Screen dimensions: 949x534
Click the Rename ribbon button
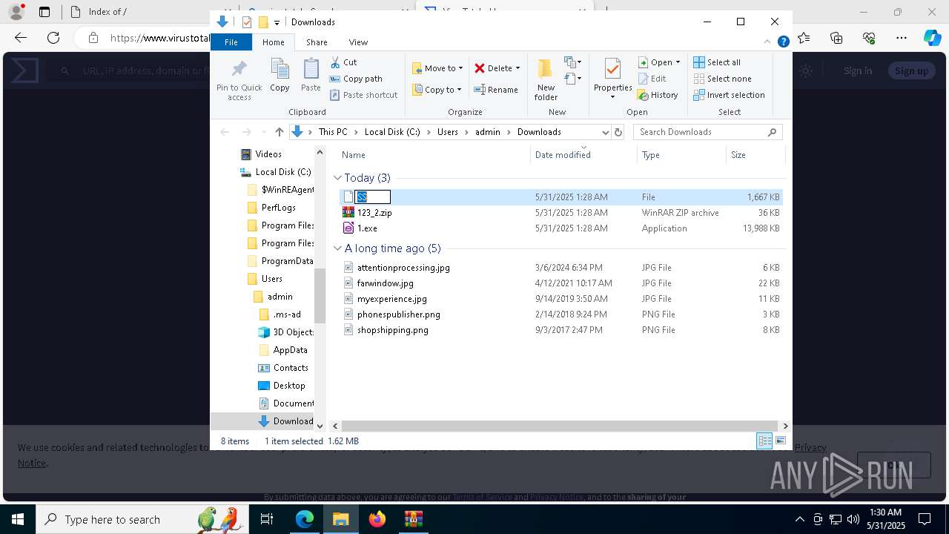(x=496, y=90)
